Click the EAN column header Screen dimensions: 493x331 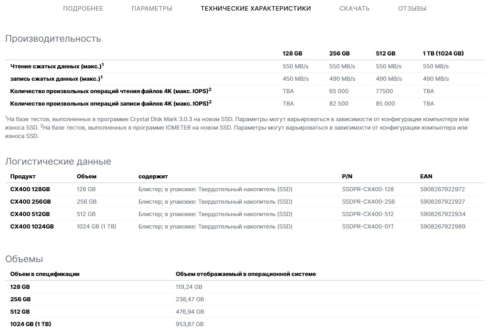coord(426,176)
